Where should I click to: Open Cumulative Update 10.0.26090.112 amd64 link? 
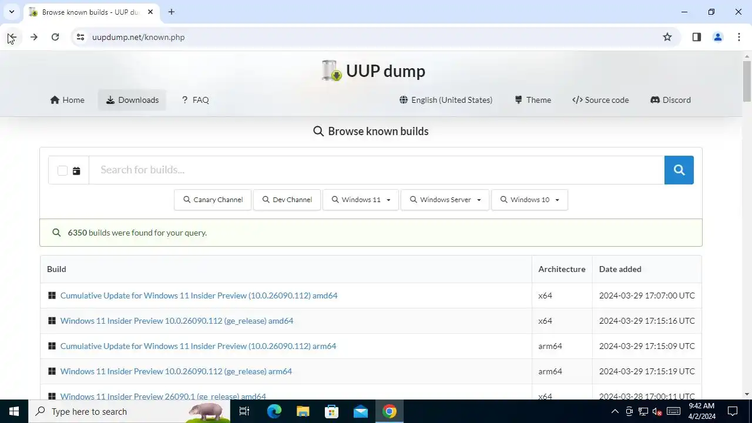pyautogui.click(x=199, y=296)
